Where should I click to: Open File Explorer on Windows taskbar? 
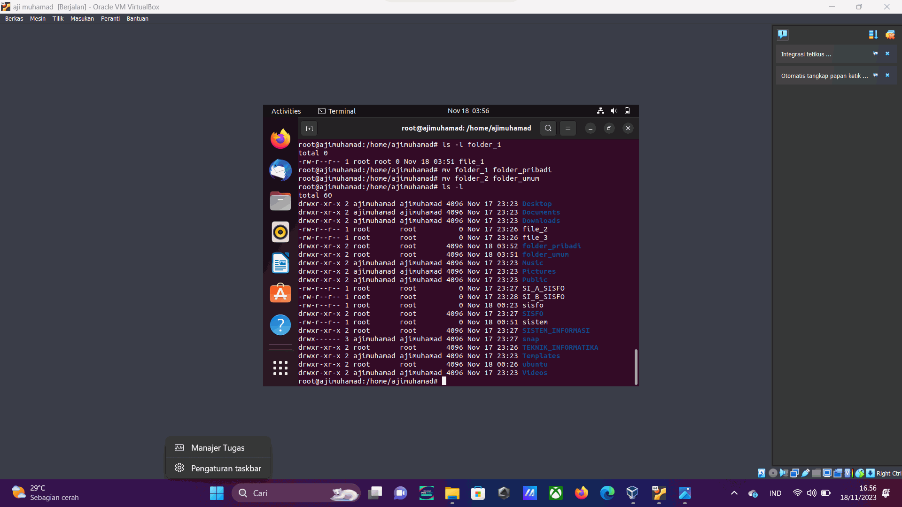click(452, 493)
